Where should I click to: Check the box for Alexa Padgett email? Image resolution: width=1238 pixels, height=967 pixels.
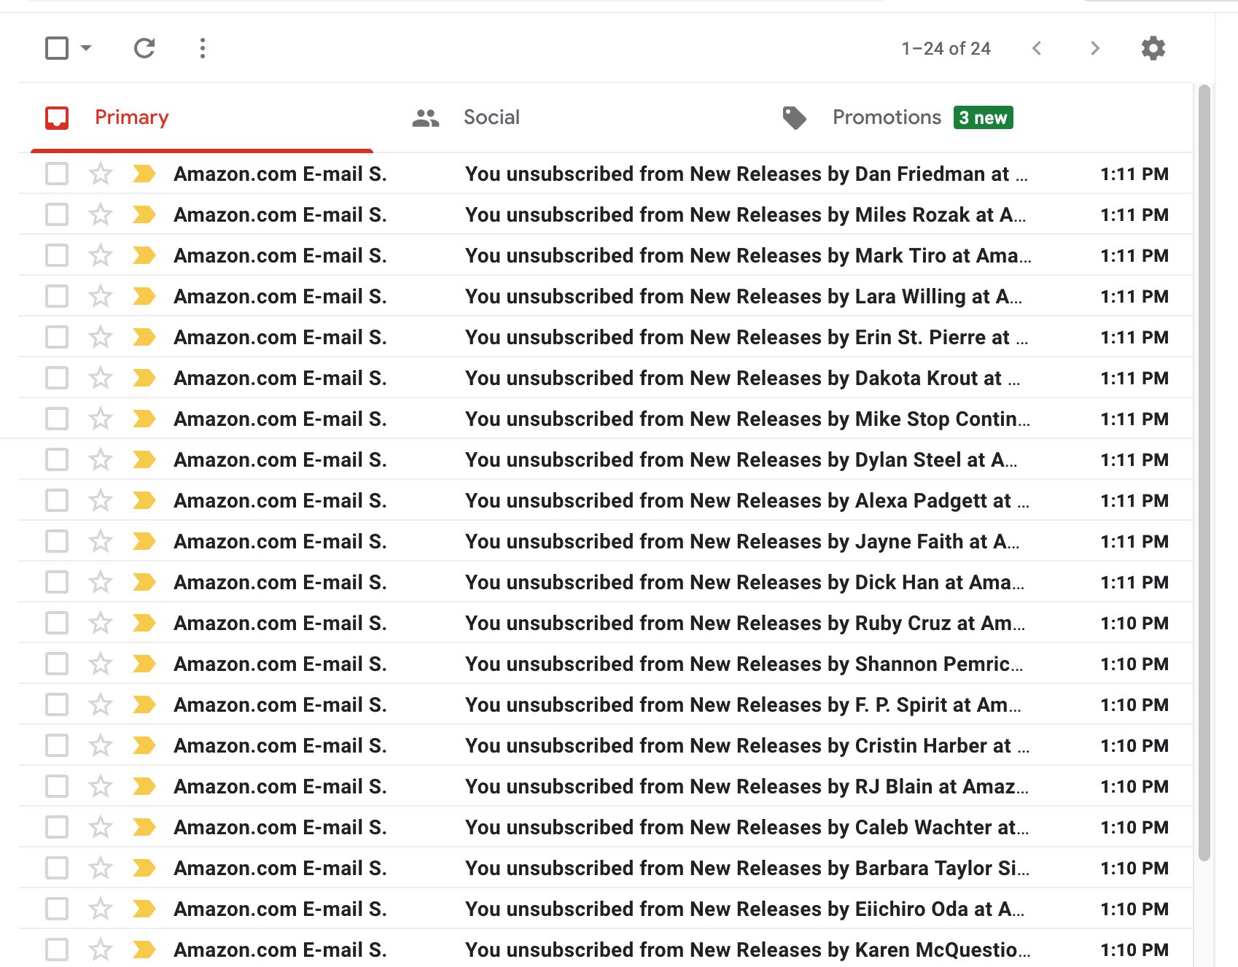[x=57, y=500]
